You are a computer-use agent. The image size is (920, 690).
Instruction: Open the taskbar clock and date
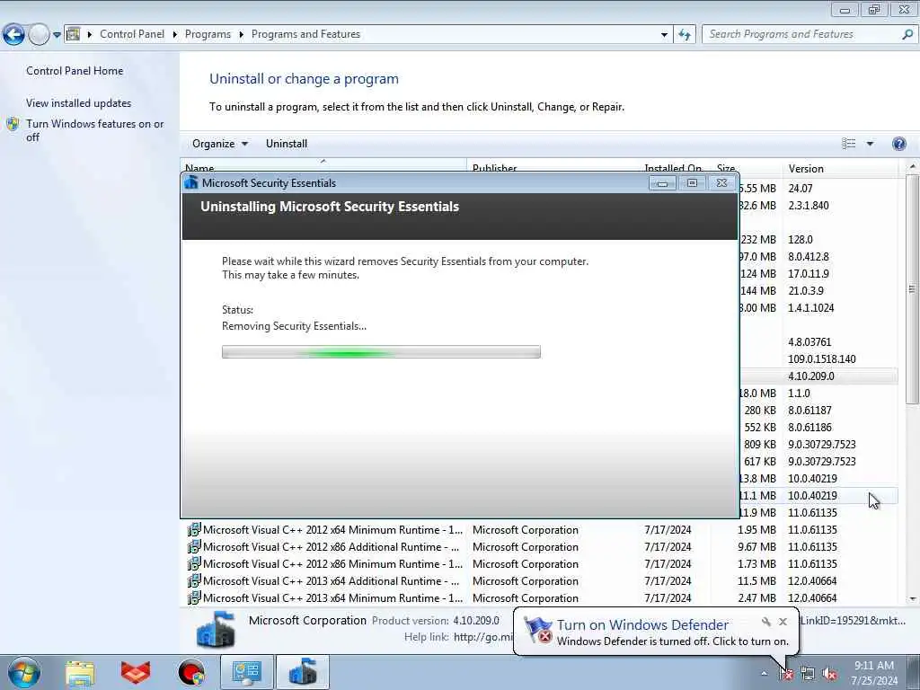(x=874, y=673)
